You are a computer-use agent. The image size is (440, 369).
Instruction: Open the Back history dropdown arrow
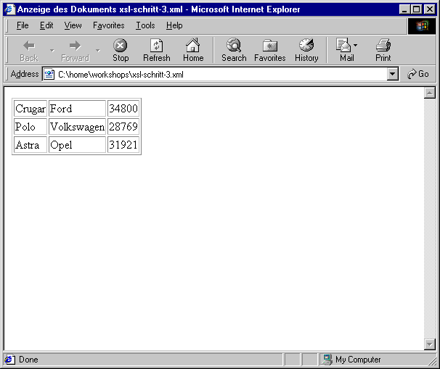[x=52, y=50]
